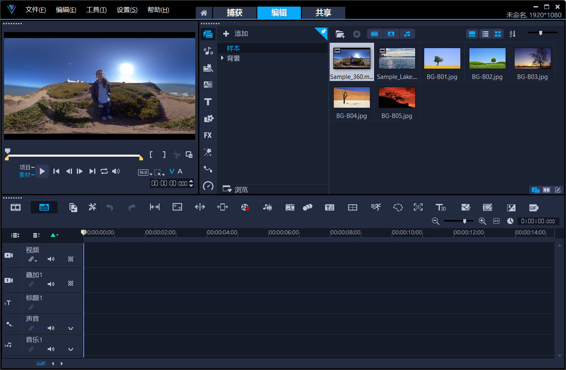Click the 添加 button
The width and height of the screenshot is (566, 370).
236,34
